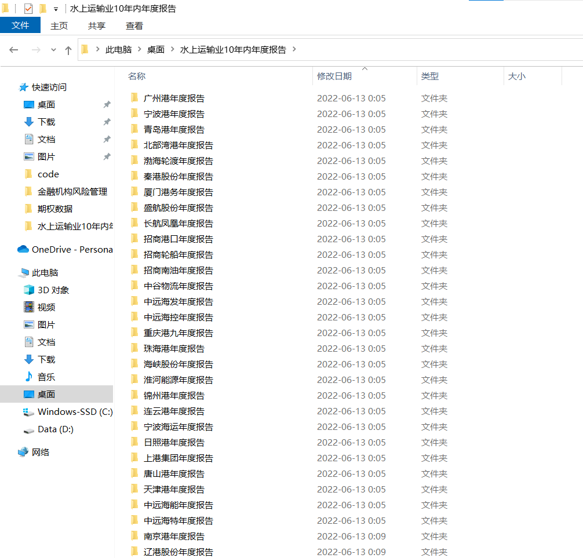Select the 海峡股份年度报告 folder name
The width and height of the screenshot is (583, 558).
(178, 364)
